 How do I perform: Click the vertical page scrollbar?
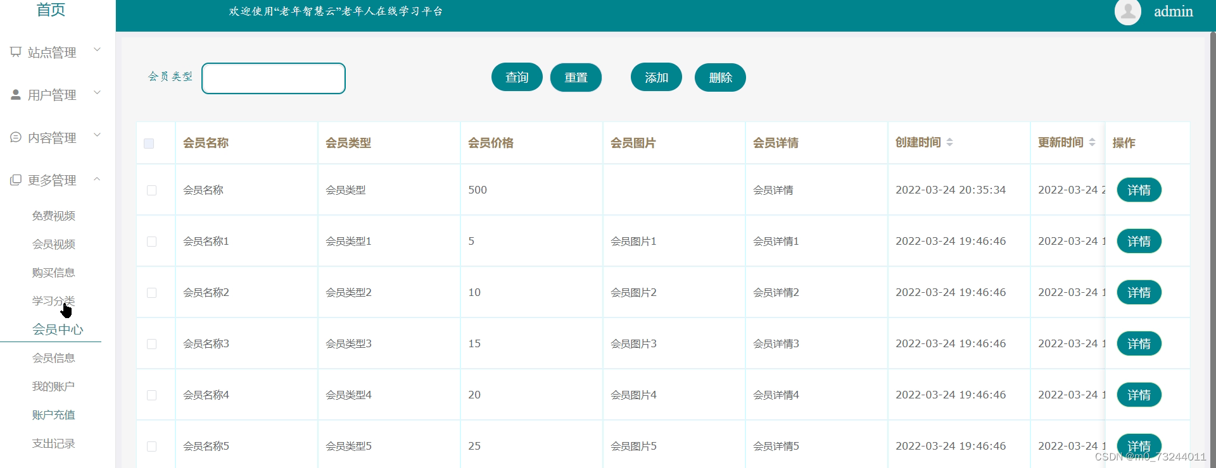click(x=1212, y=250)
